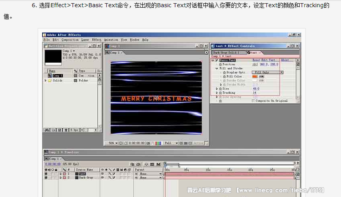Enable the Composite On Original checkbox
This screenshot has width=341, height=197.
click(x=253, y=101)
